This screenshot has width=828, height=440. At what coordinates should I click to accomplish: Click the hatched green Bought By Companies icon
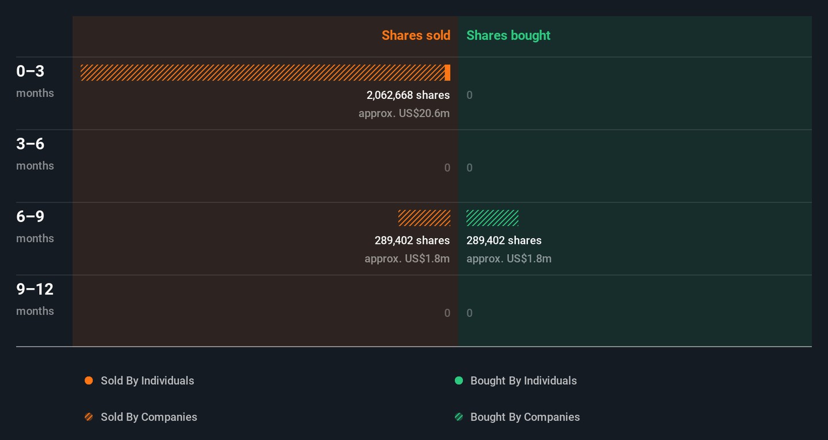[x=459, y=417]
